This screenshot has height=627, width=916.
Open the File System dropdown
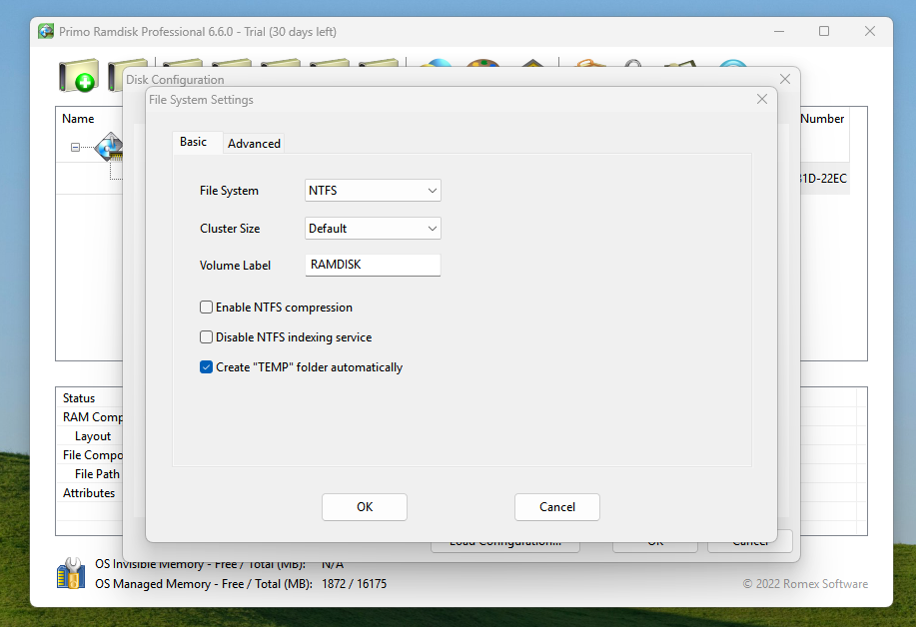pos(373,191)
